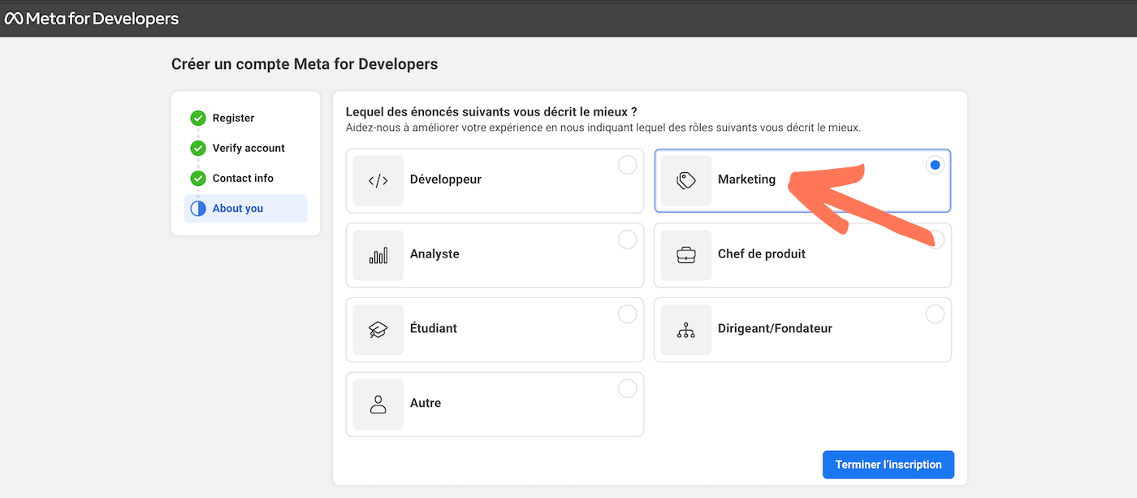Click the Autre label text
The image size is (1137, 498).
tap(426, 403)
